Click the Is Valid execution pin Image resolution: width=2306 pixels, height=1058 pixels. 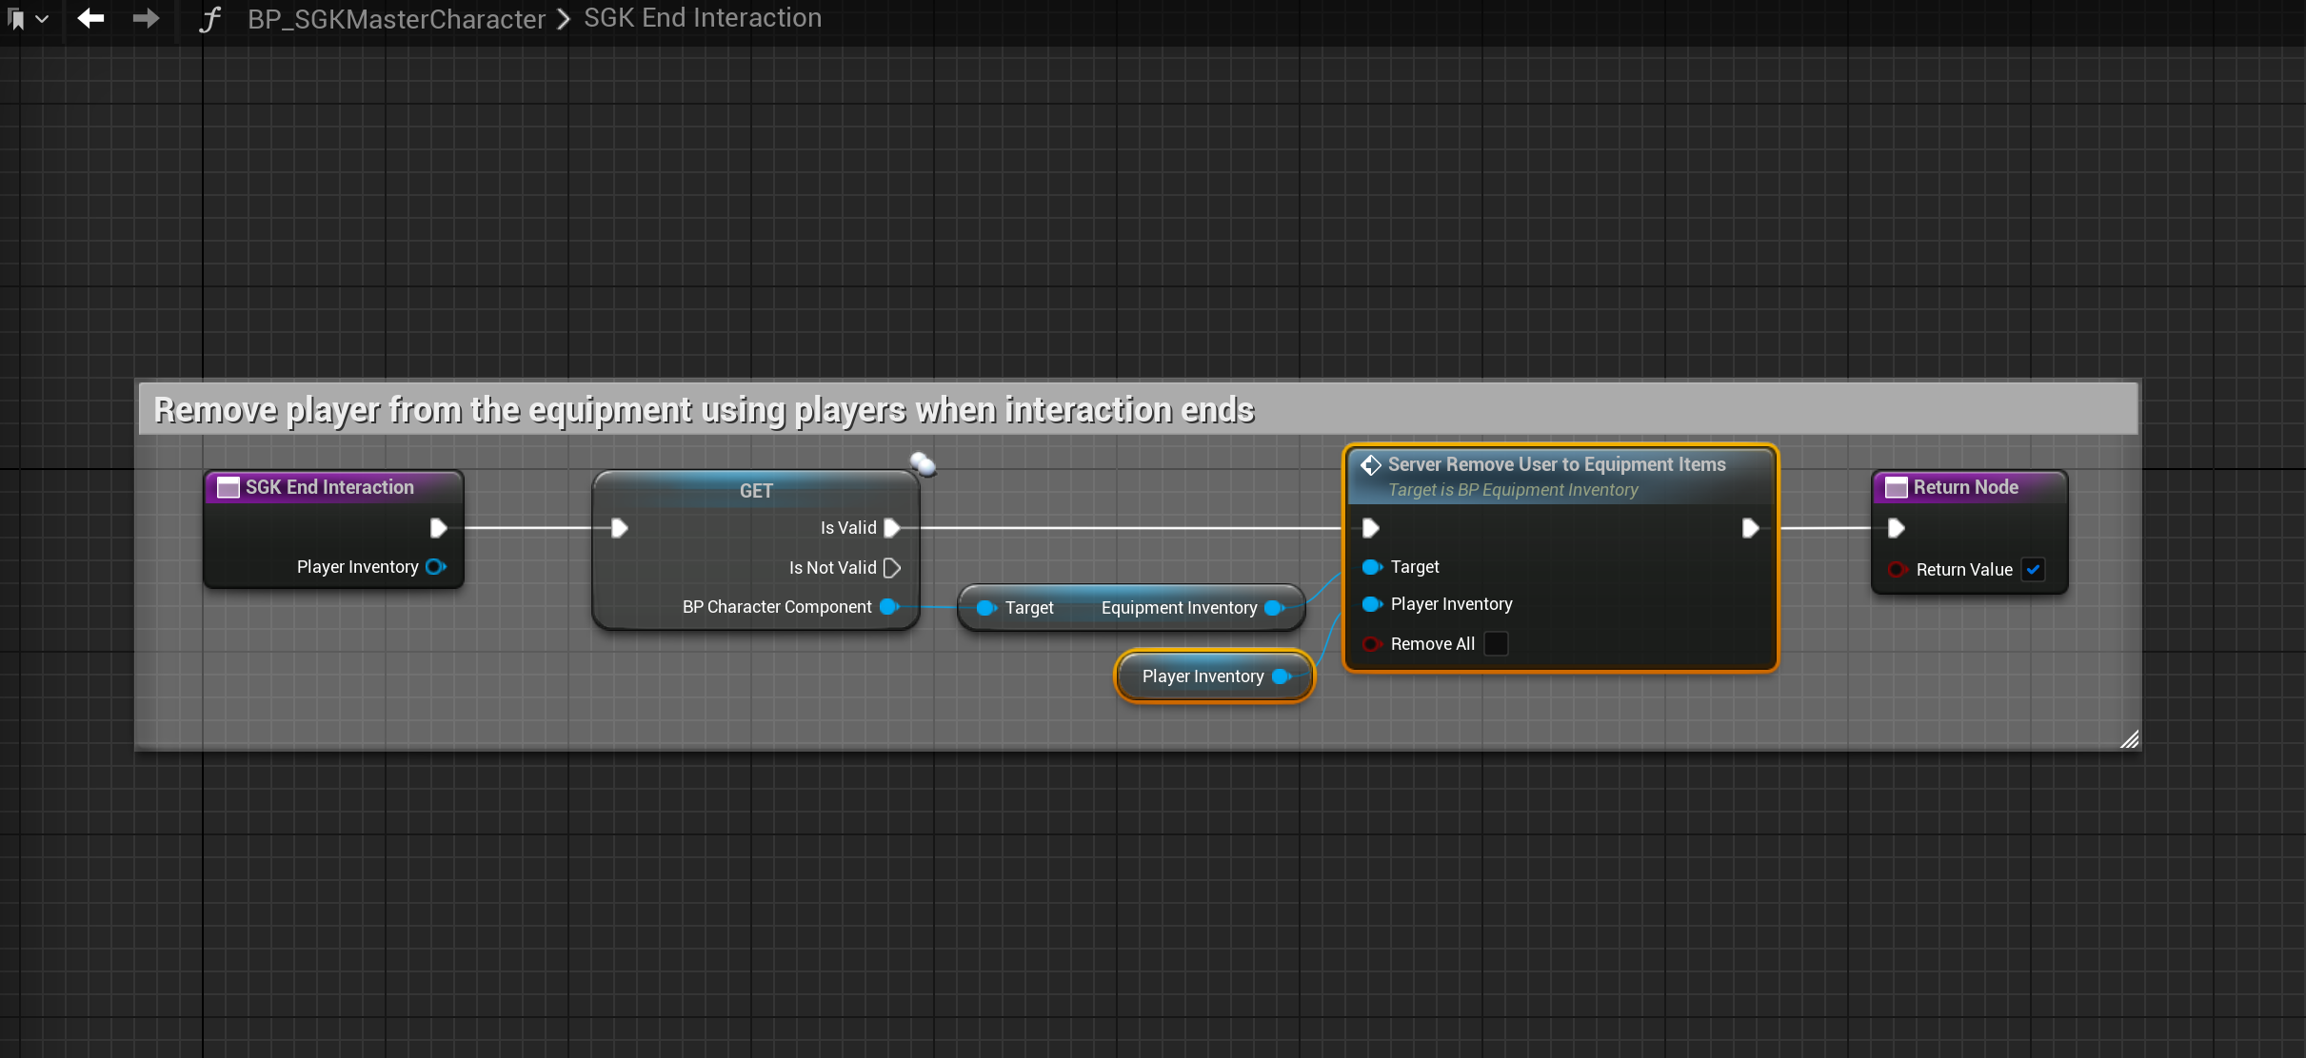892,528
